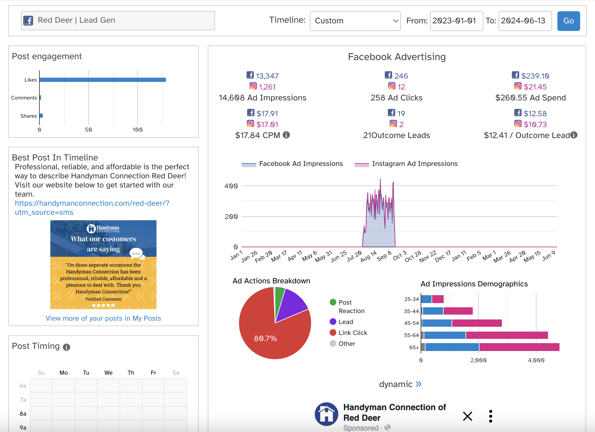Image resolution: width=595 pixels, height=432 pixels.
Task: Toggle Other legend entry in pie chart
Action: tap(342, 343)
